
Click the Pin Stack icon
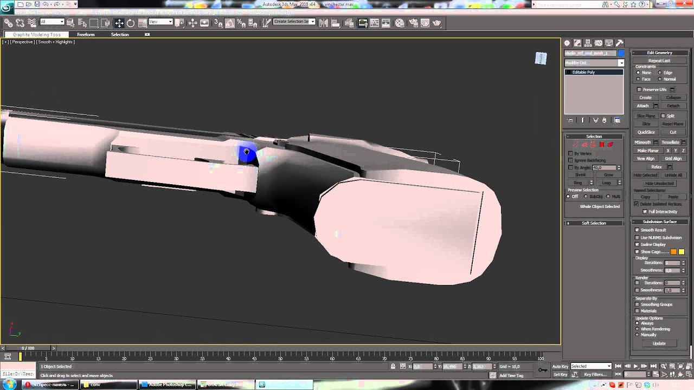[570, 120]
